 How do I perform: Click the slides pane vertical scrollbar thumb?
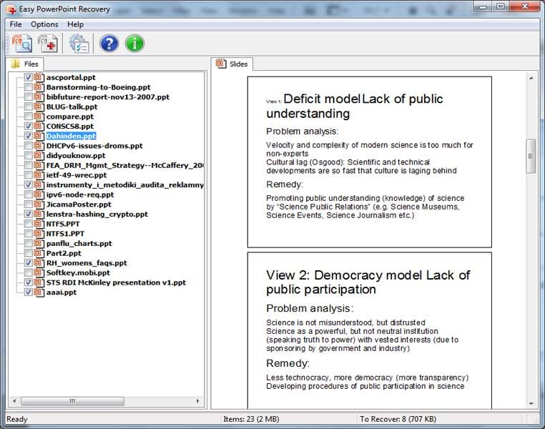pos(531,156)
